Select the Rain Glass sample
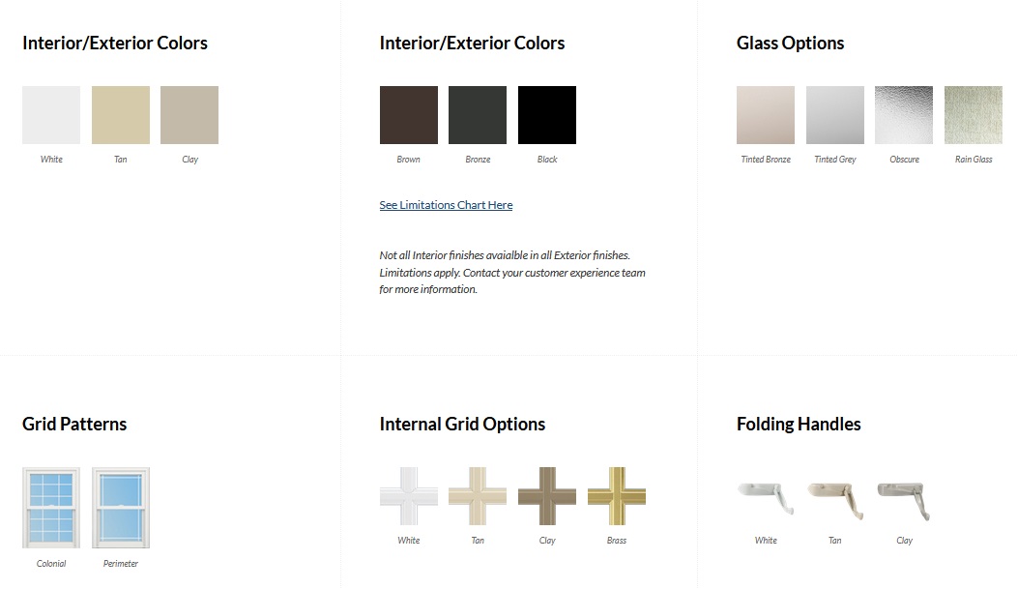The width and height of the screenshot is (1018, 589). [974, 115]
